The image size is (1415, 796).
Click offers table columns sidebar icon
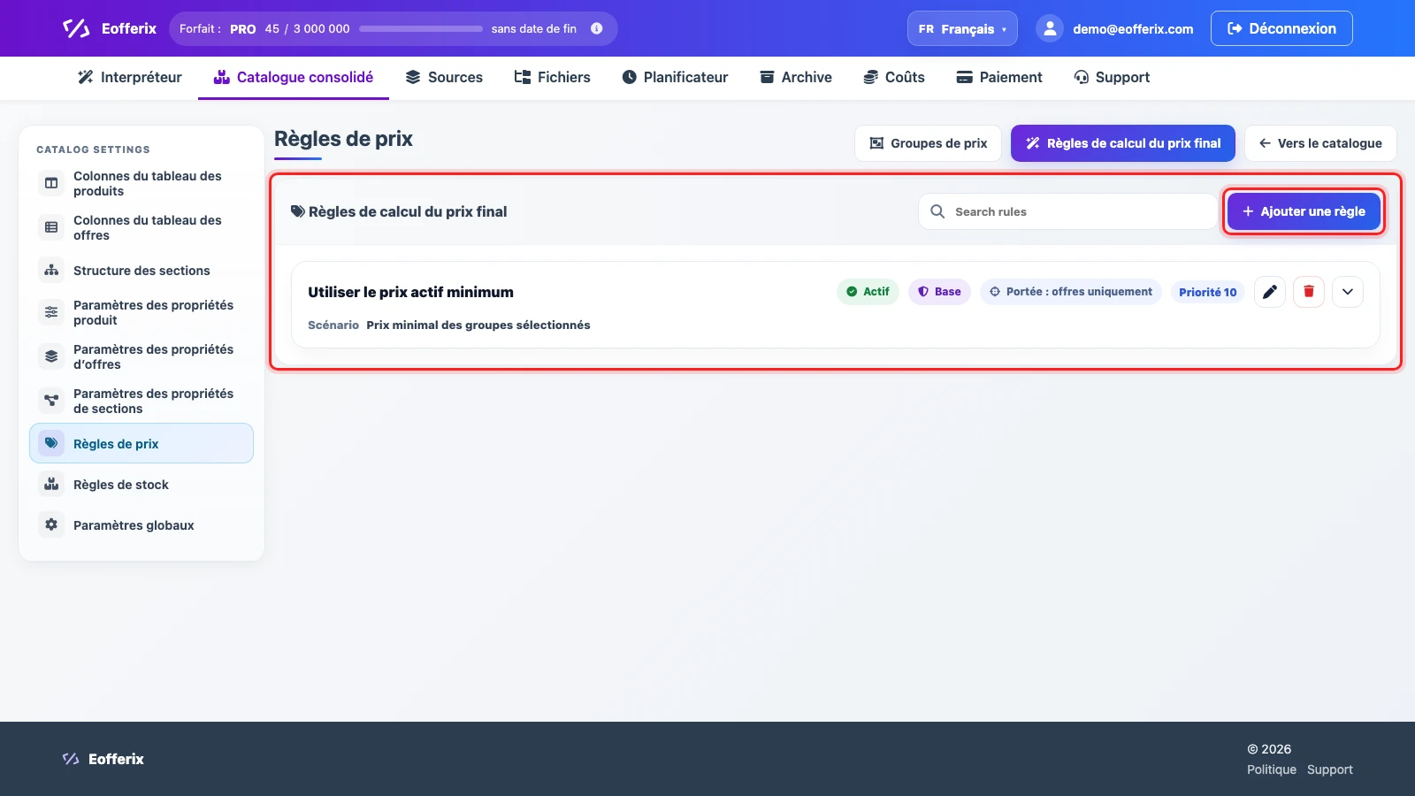coord(51,227)
